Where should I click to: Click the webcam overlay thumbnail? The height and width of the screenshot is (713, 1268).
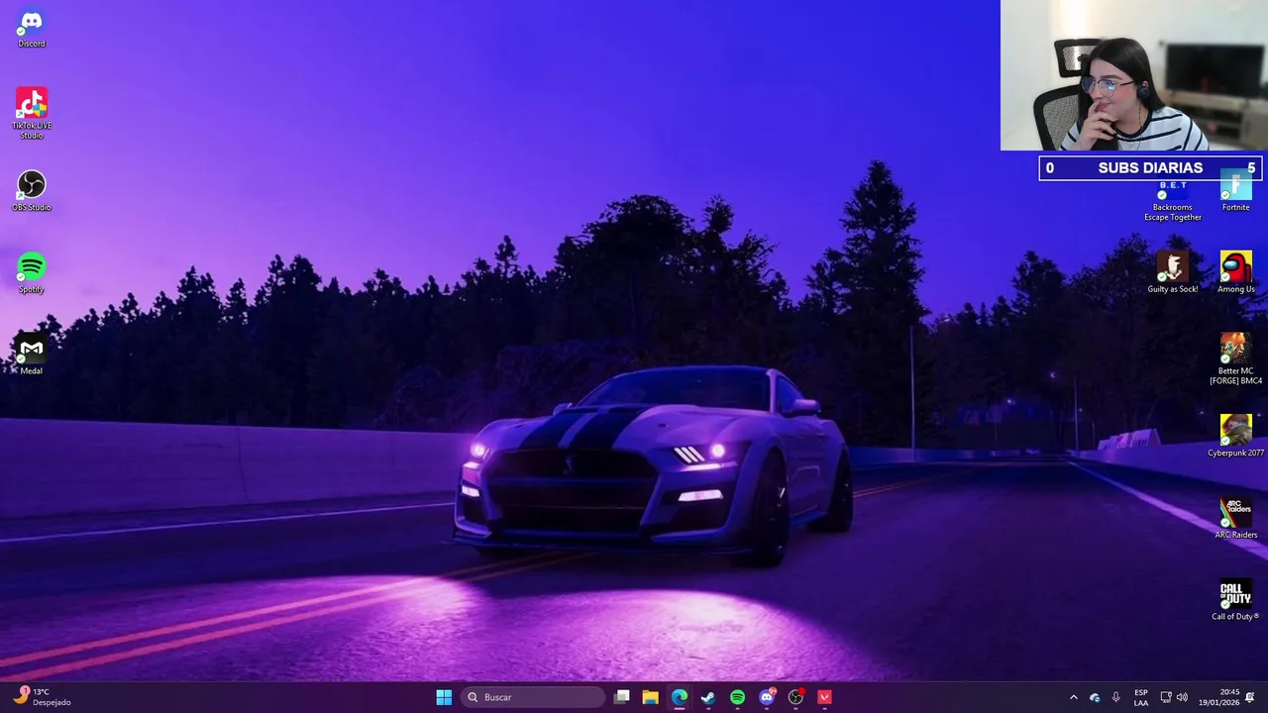(1134, 75)
